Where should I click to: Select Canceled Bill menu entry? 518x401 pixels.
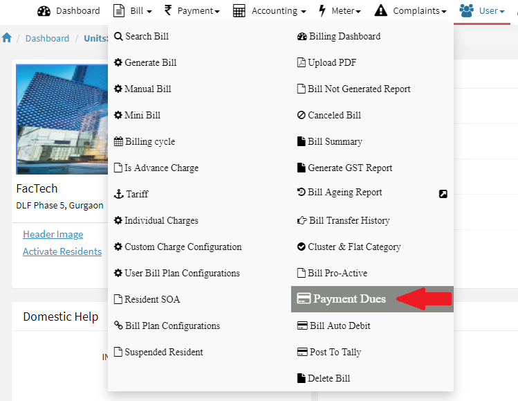[329, 115]
